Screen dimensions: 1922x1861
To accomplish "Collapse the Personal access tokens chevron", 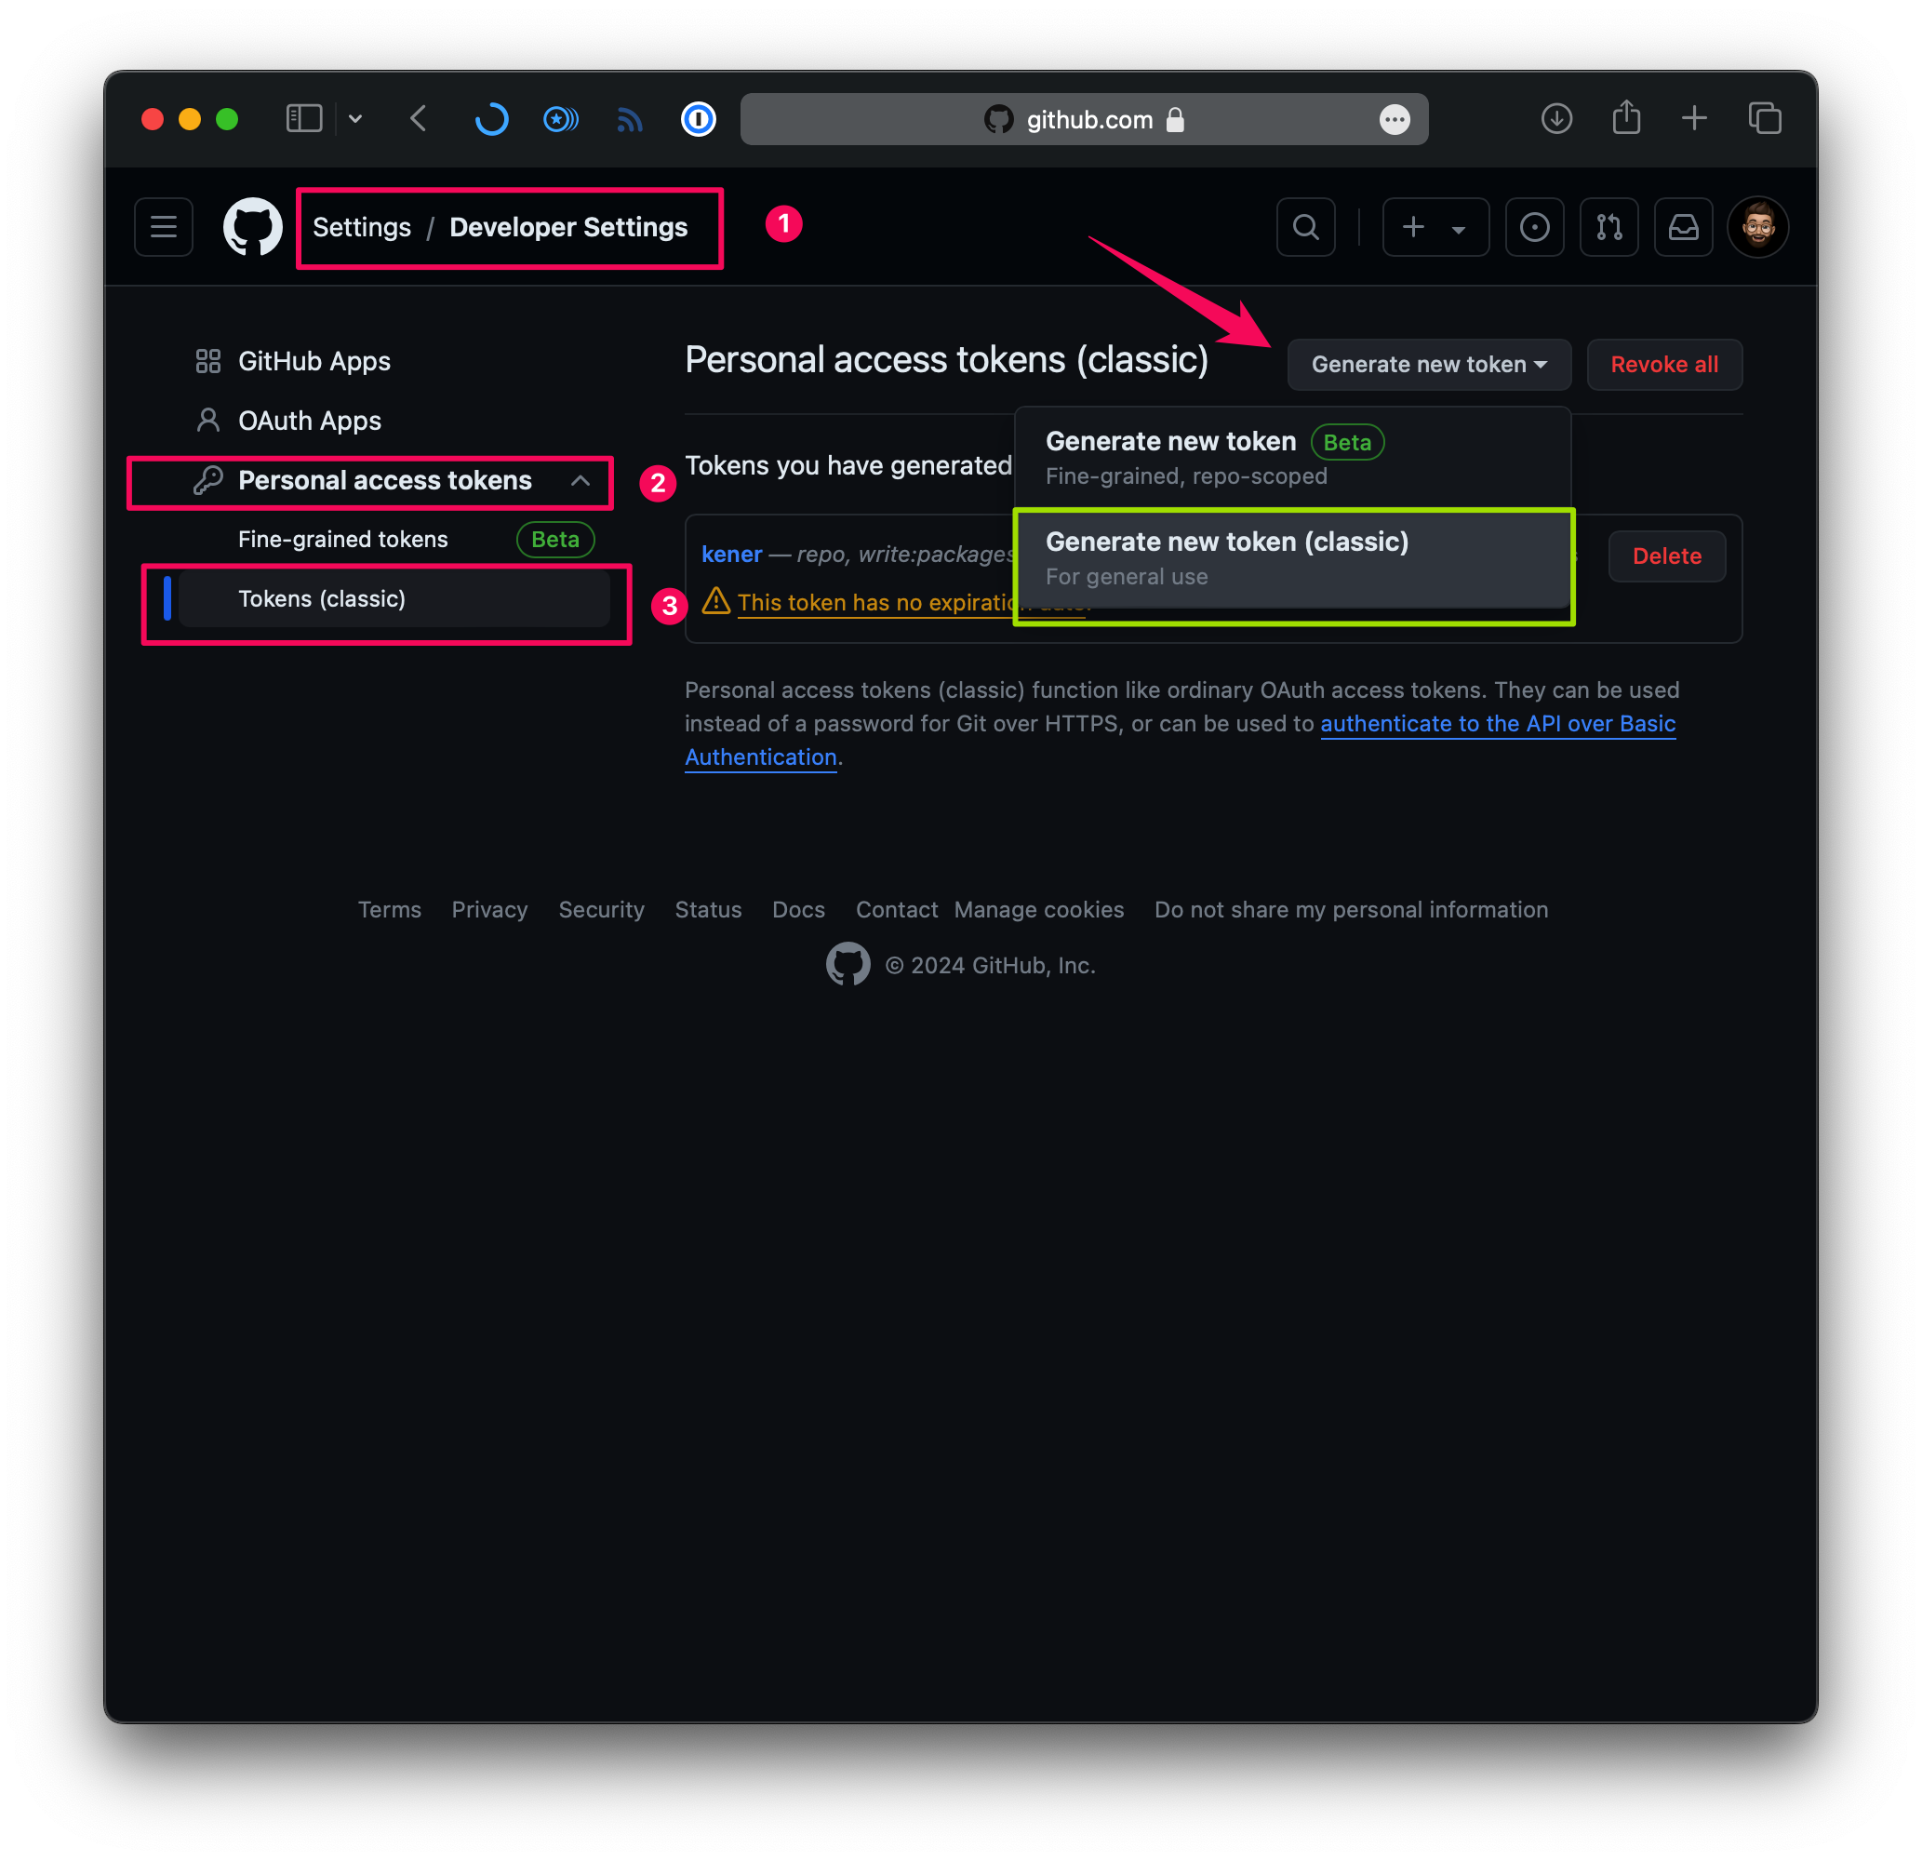I will [x=581, y=481].
